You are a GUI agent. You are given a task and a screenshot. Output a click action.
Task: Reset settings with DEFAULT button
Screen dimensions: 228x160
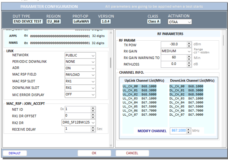coord(15,153)
